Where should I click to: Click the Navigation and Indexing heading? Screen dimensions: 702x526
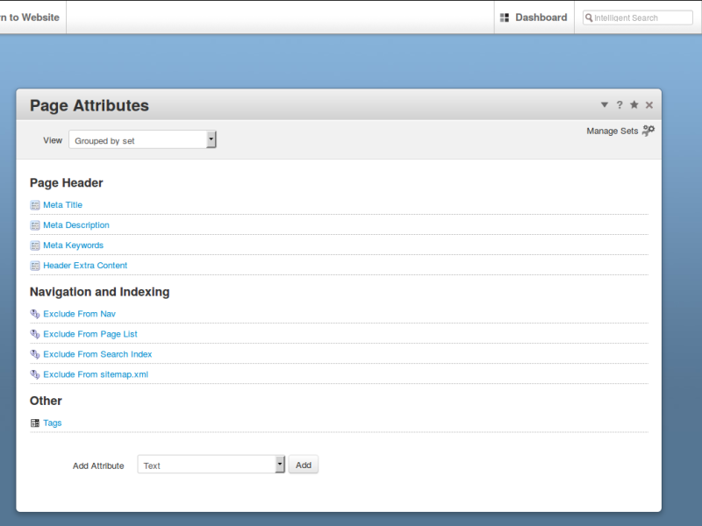(x=99, y=292)
